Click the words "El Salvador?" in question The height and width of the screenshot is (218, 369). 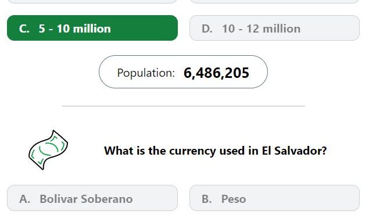tap(294, 151)
